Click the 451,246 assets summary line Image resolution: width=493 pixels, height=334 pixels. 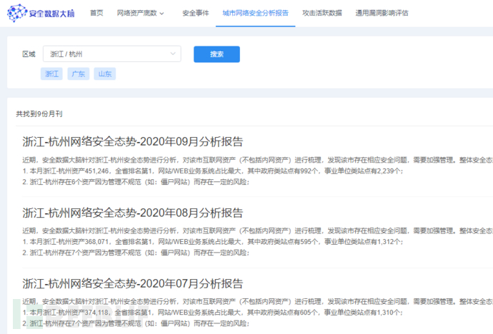214,171
